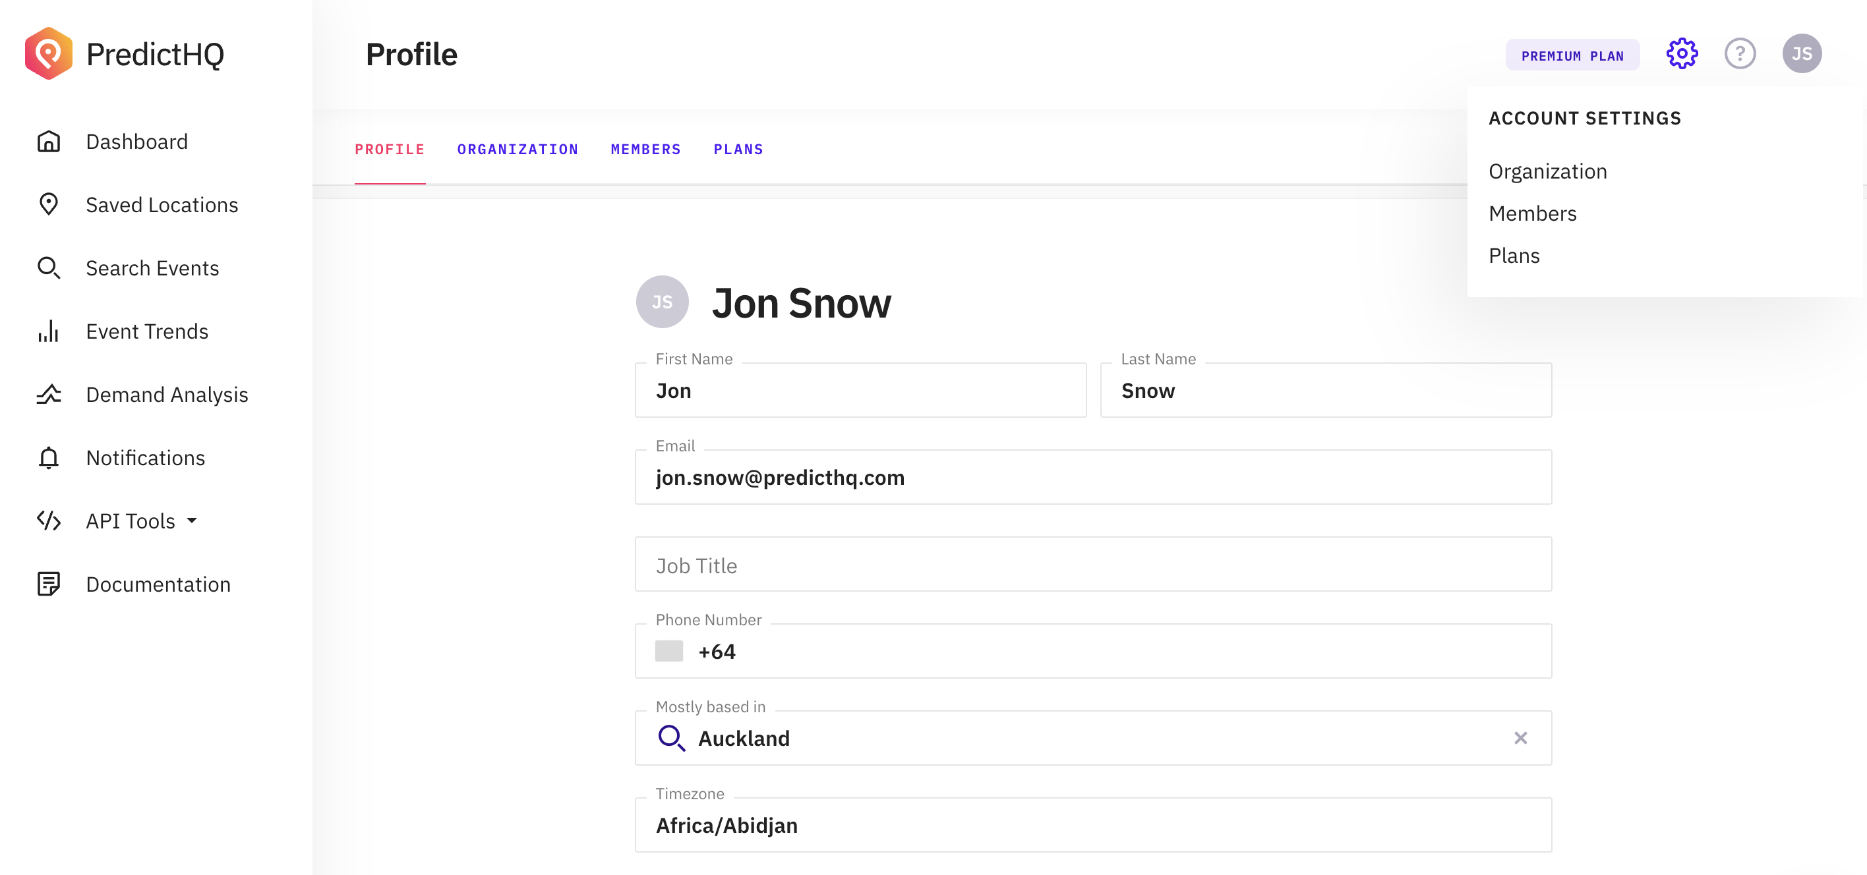
Task: Clear the Auckland location field
Action: click(1520, 738)
